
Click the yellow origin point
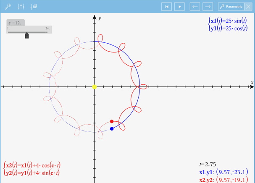click(x=95, y=87)
